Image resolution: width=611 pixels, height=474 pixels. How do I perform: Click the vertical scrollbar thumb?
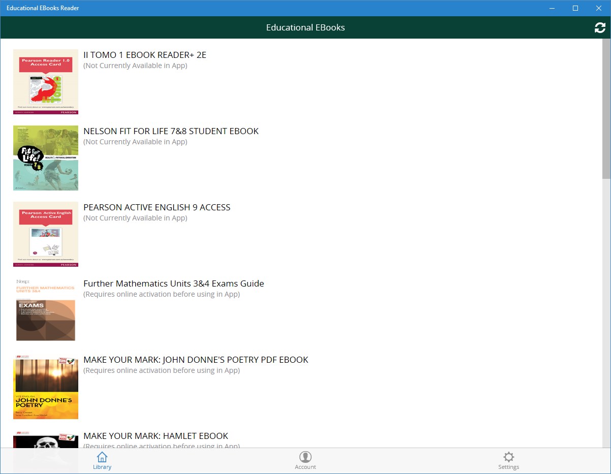click(x=606, y=109)
